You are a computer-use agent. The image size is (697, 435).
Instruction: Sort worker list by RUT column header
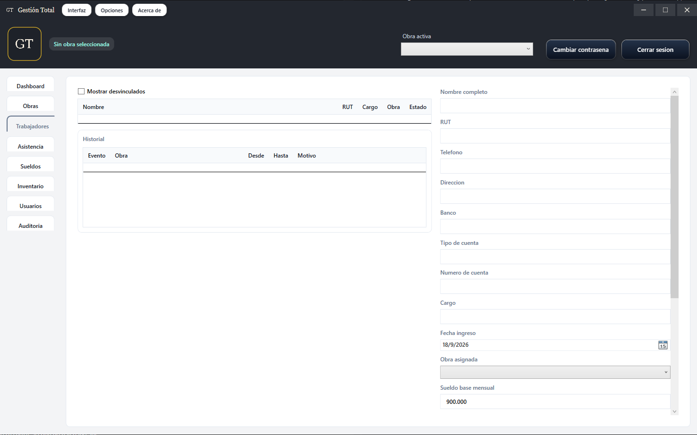click(x=348, y=107)
